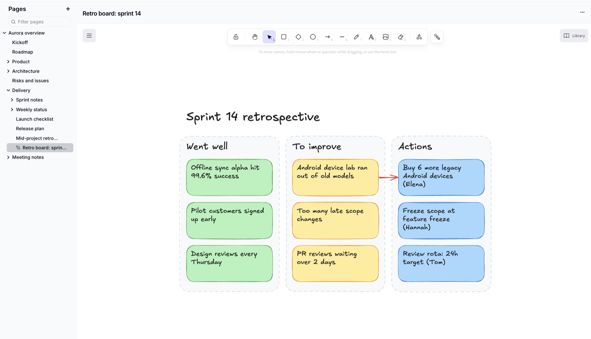This screenshot has height=339, width=591.
Task: Open the Mid-project retro page
Action: pyautogui.click(x=37, y=138)
